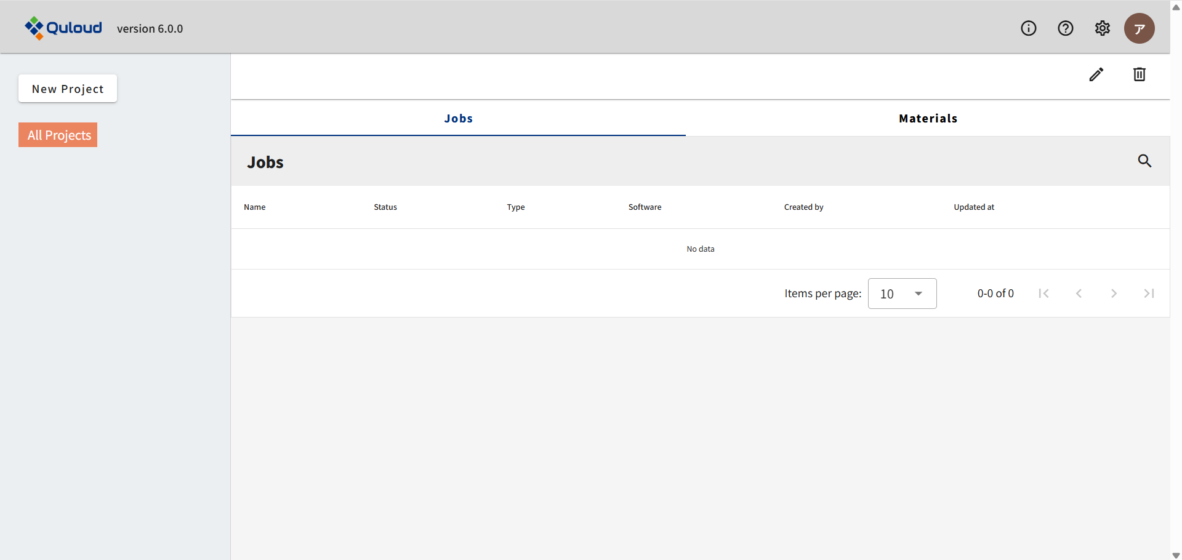Switch to the Materials tab
The width and height of the screenshot is (1182, 560).
pos(928,118)
